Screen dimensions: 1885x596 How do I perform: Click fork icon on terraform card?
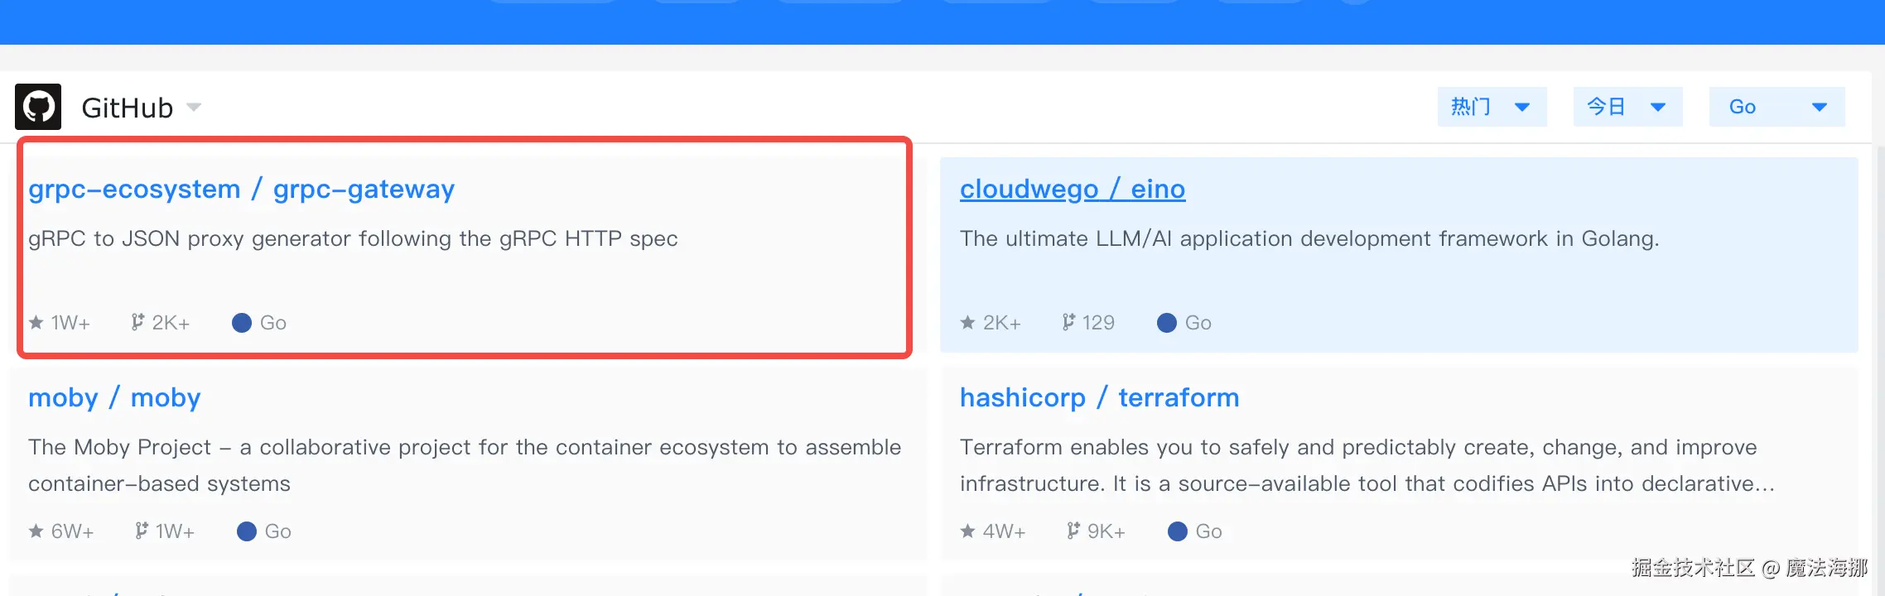[x=1073, y=531]
